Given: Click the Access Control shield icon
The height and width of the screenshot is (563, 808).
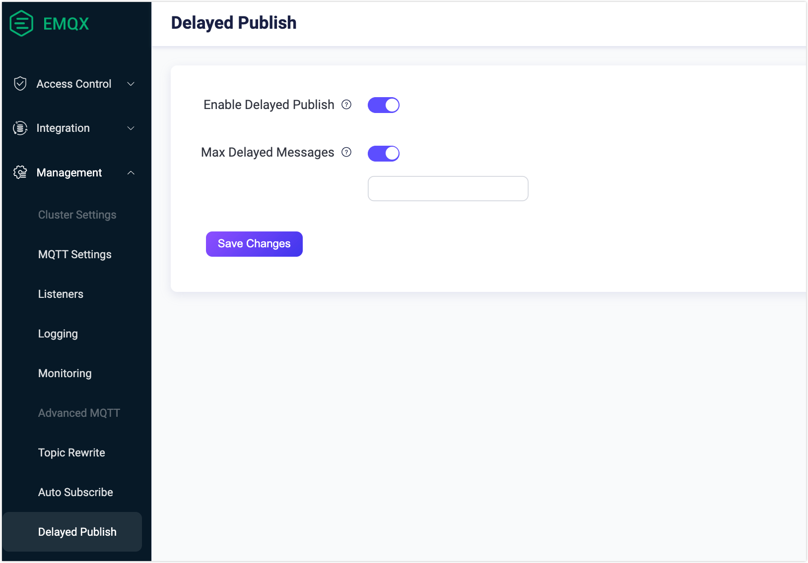Looking at the screenshot, I should (20, 84).
